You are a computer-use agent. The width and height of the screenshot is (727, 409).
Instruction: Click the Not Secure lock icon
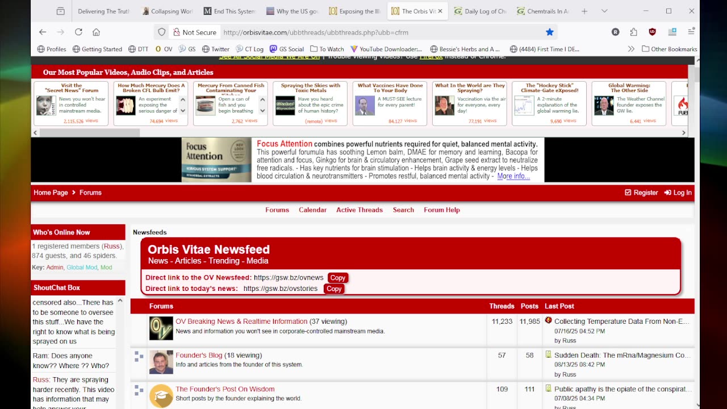click(x=177, y=32)
